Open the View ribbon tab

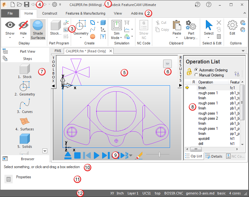tap(118, 13)
